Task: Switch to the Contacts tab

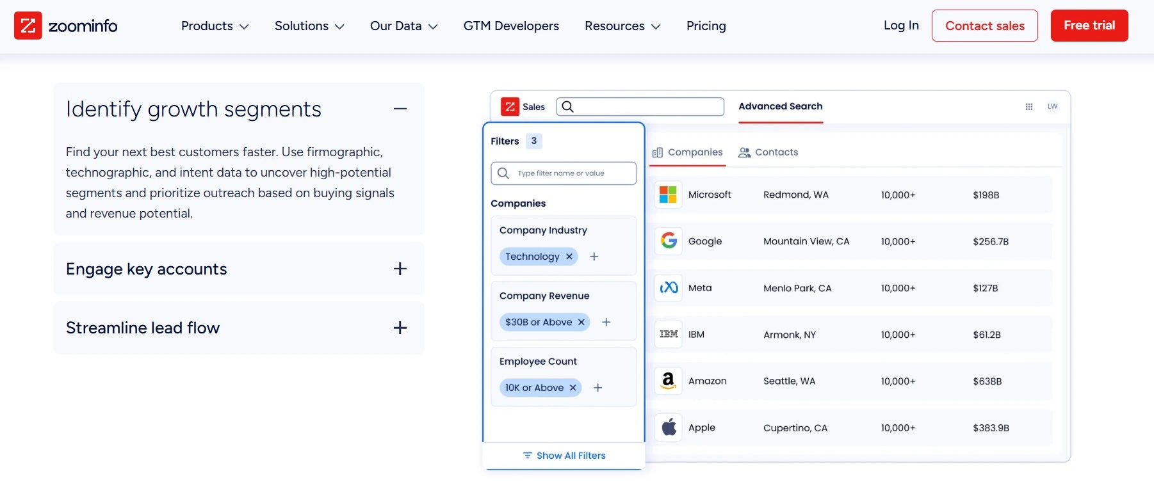Action: pyautogui.click(x=768, y=152)
